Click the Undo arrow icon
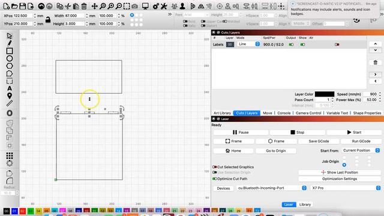This screenshot has height=216, width=384. [x=41, y=6]
